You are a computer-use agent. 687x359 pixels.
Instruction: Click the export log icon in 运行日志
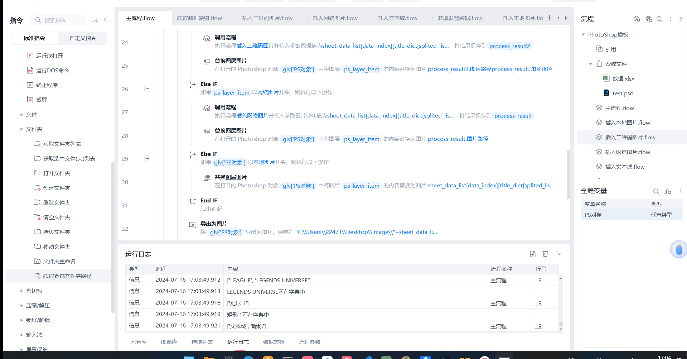[x=533, y=254]
